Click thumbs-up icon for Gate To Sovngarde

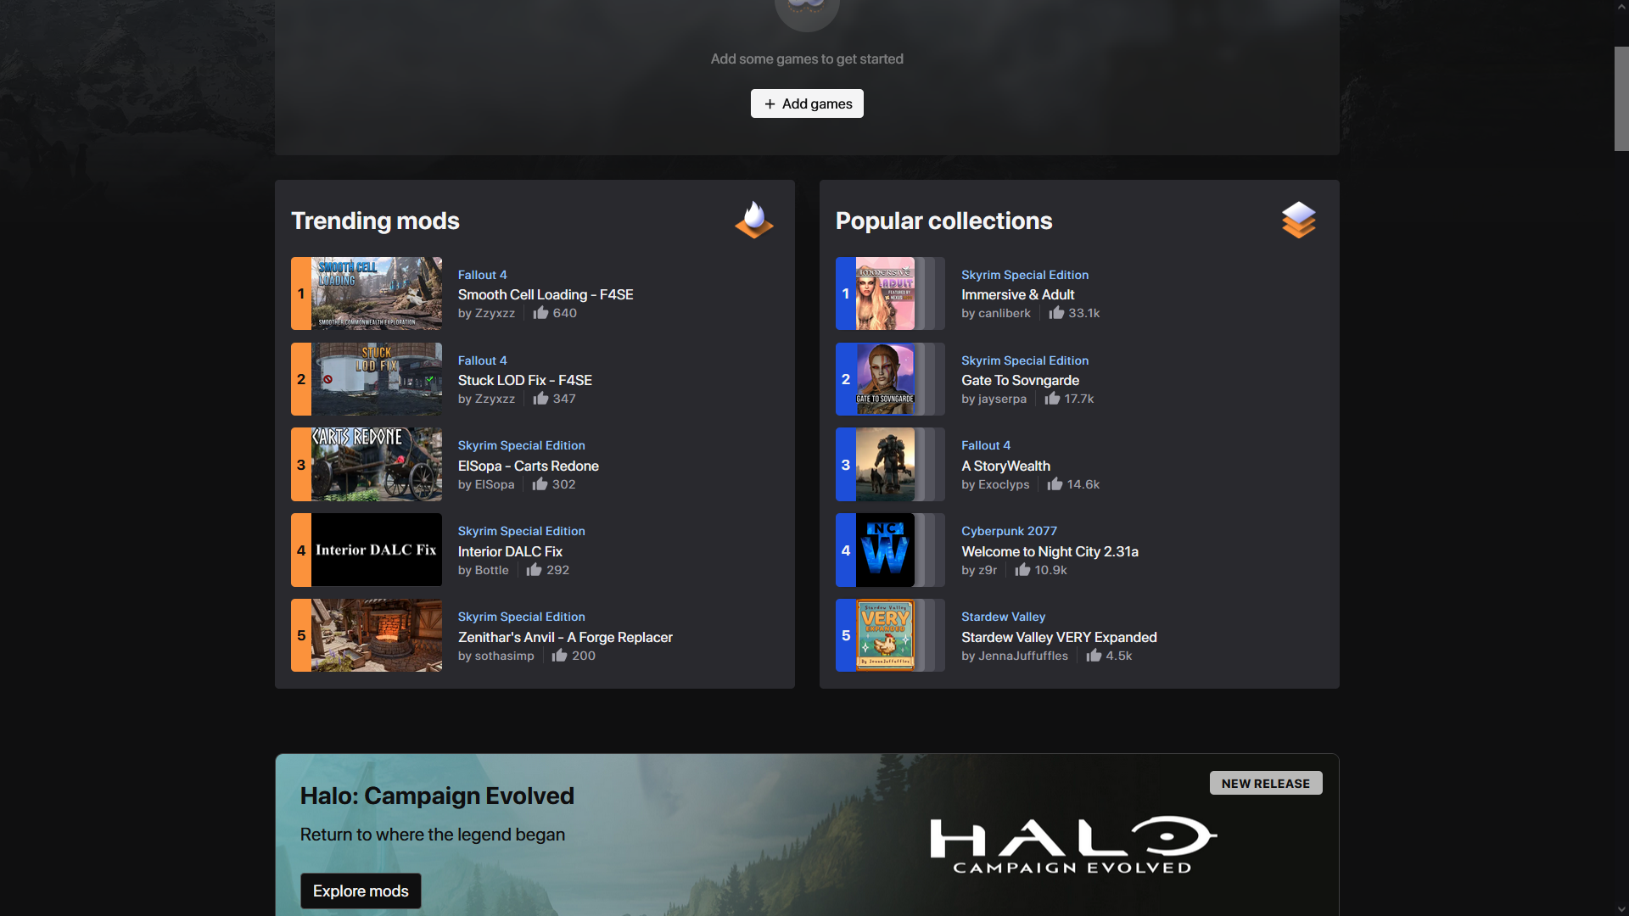pyautogui.click(x=1052, y=399)
